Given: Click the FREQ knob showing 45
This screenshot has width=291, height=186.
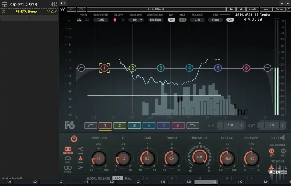Looking at the screenshot, I should [x=99, y=158].
